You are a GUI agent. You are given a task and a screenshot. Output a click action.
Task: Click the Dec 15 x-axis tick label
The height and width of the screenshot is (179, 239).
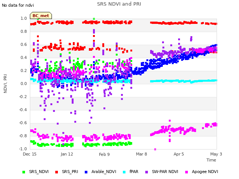[x=30, y=154]
